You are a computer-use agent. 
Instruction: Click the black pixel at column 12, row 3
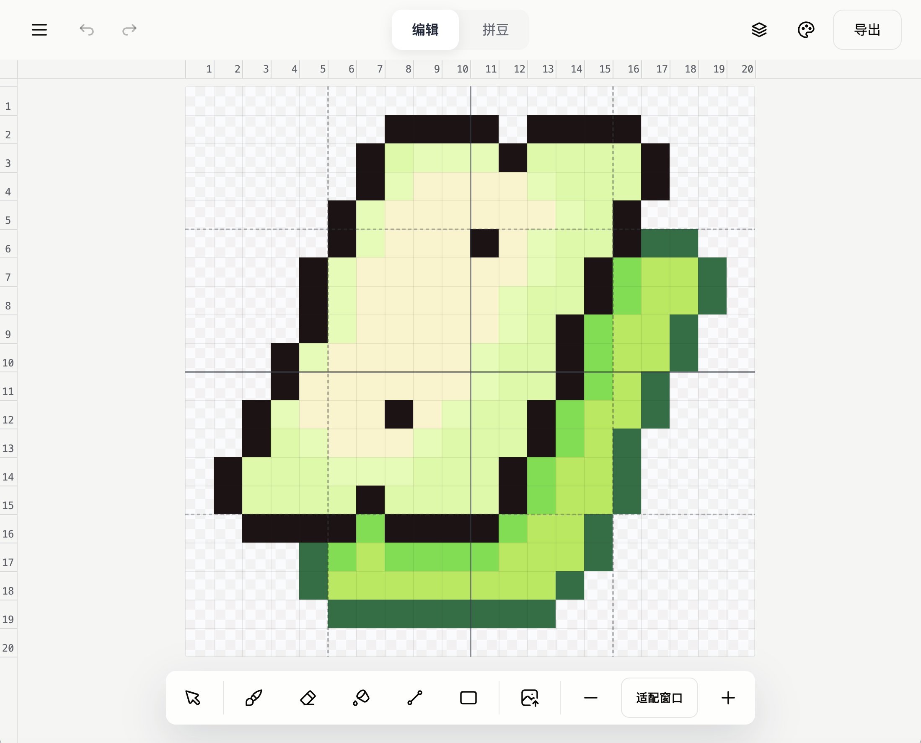(x=513, y=158)
